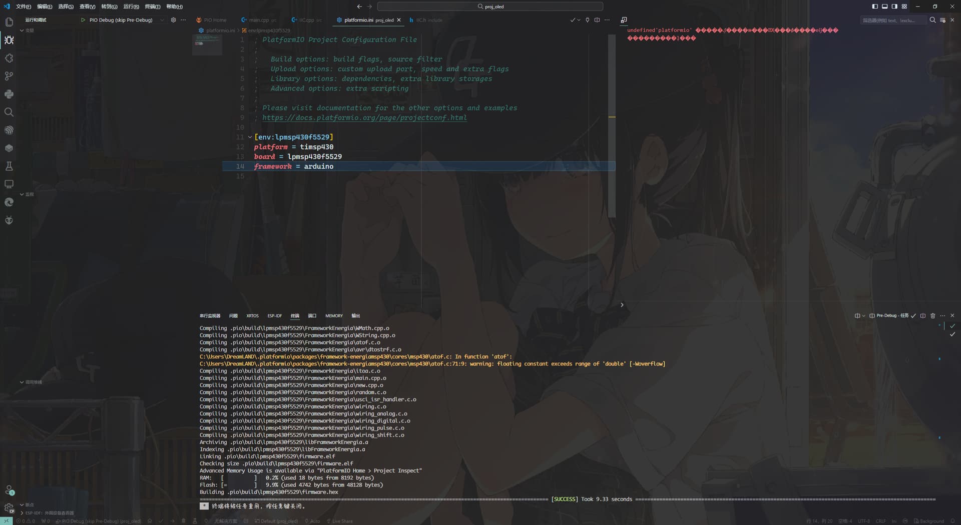The width and height of the screenshot is (961, 525).
Task: Open new terminal split dropdown arrow
Action: pyautogui.click(x=863, y=315)
